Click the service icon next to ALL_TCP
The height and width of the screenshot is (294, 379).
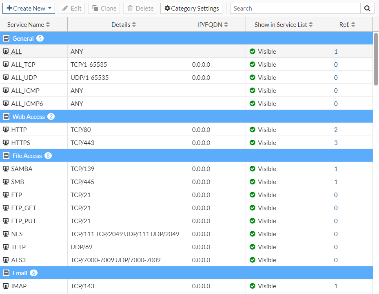(x=6, y=65)
